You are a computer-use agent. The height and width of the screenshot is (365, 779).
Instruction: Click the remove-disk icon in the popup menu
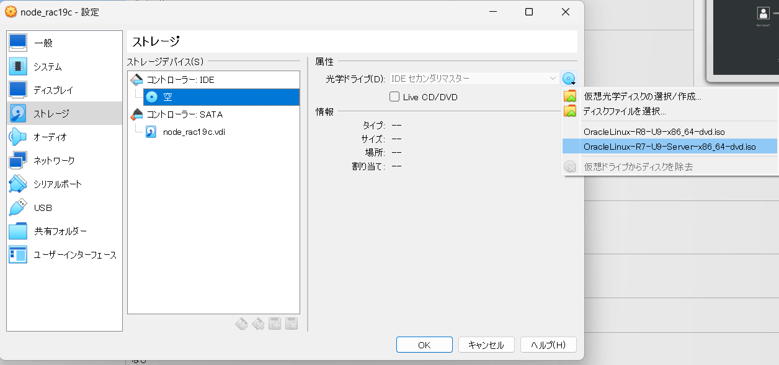tap(570, 167)
